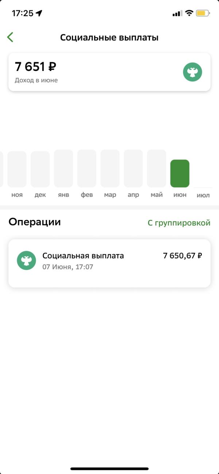Select the green июн bar
219x474 pixels.
(180, 174)
